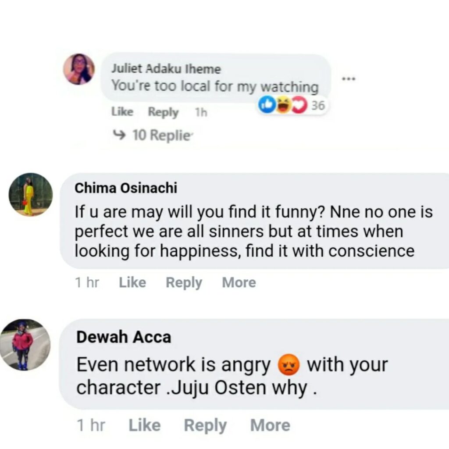Click the angry emoji in Dewah's comment
The height and width of the screenshot is (449, 449).
pyautogui.click(x=289, y=365)
